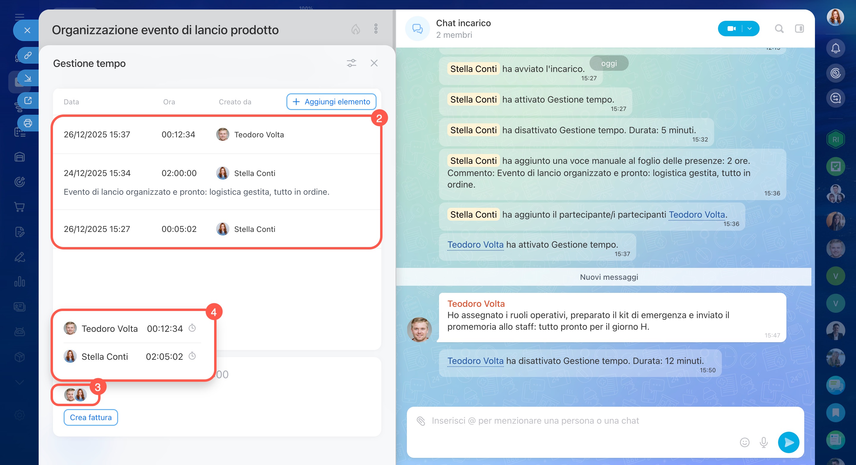Toggle the flame priority icon
The width and height of the screenshot is (856, 465).
[355, 29]
